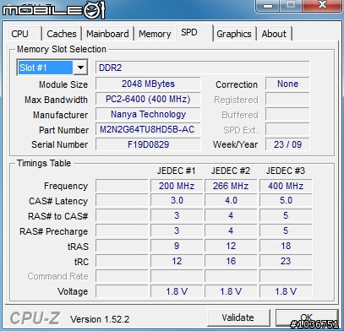Click JEDEC #3 Voltage 1.8 V

pyautogui.click(x=286, y=291)
